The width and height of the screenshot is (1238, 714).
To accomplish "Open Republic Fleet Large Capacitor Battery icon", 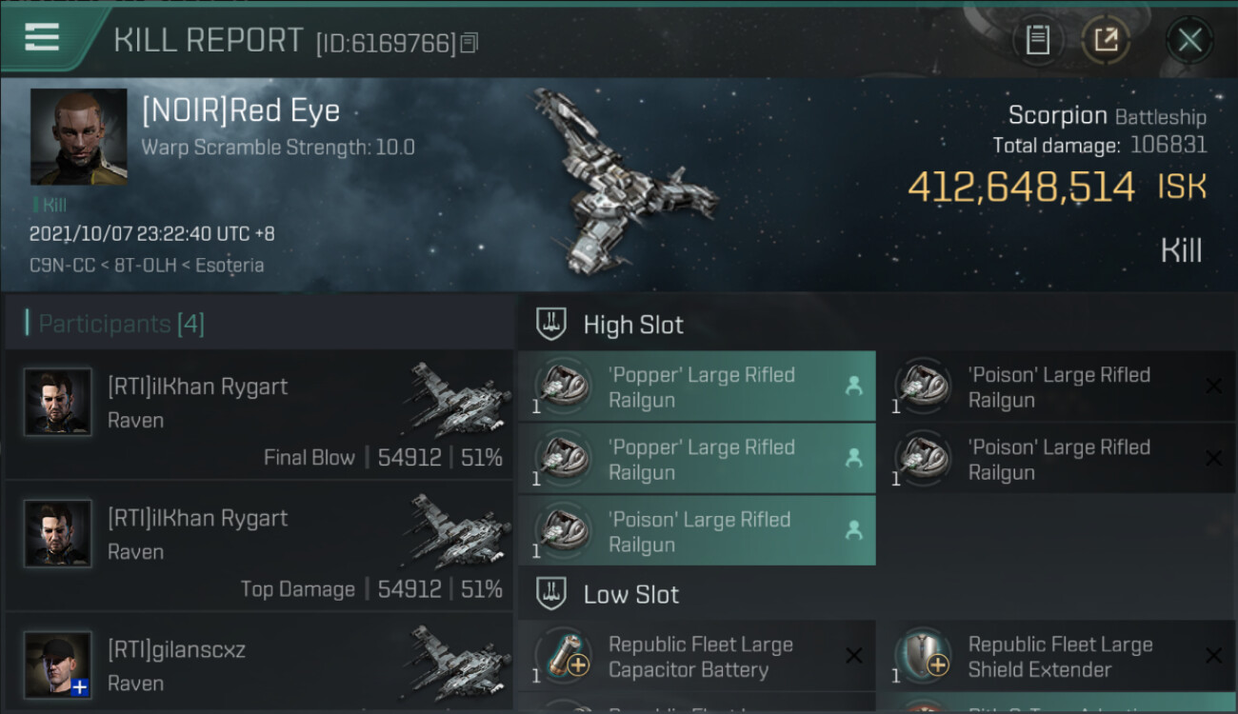I will pos(562,657).
